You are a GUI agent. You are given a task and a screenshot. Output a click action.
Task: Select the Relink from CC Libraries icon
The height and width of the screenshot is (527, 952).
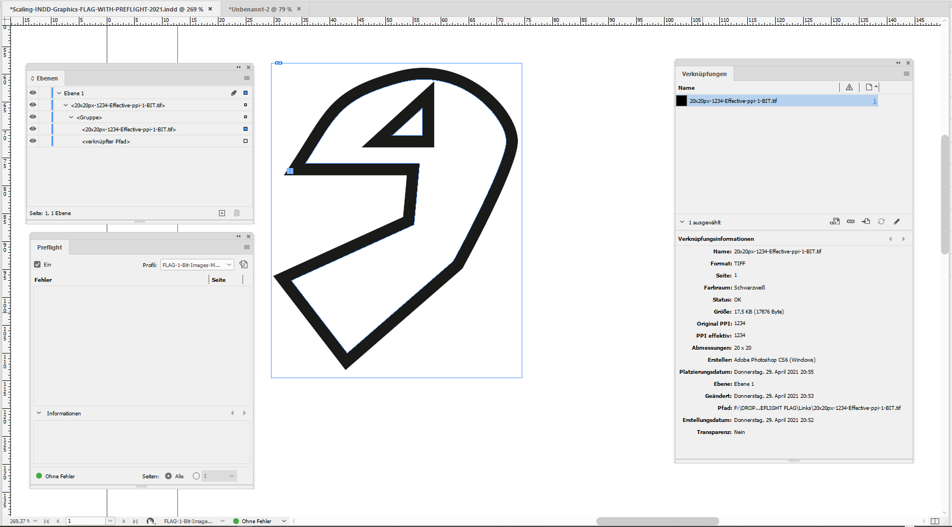[836, 222]
